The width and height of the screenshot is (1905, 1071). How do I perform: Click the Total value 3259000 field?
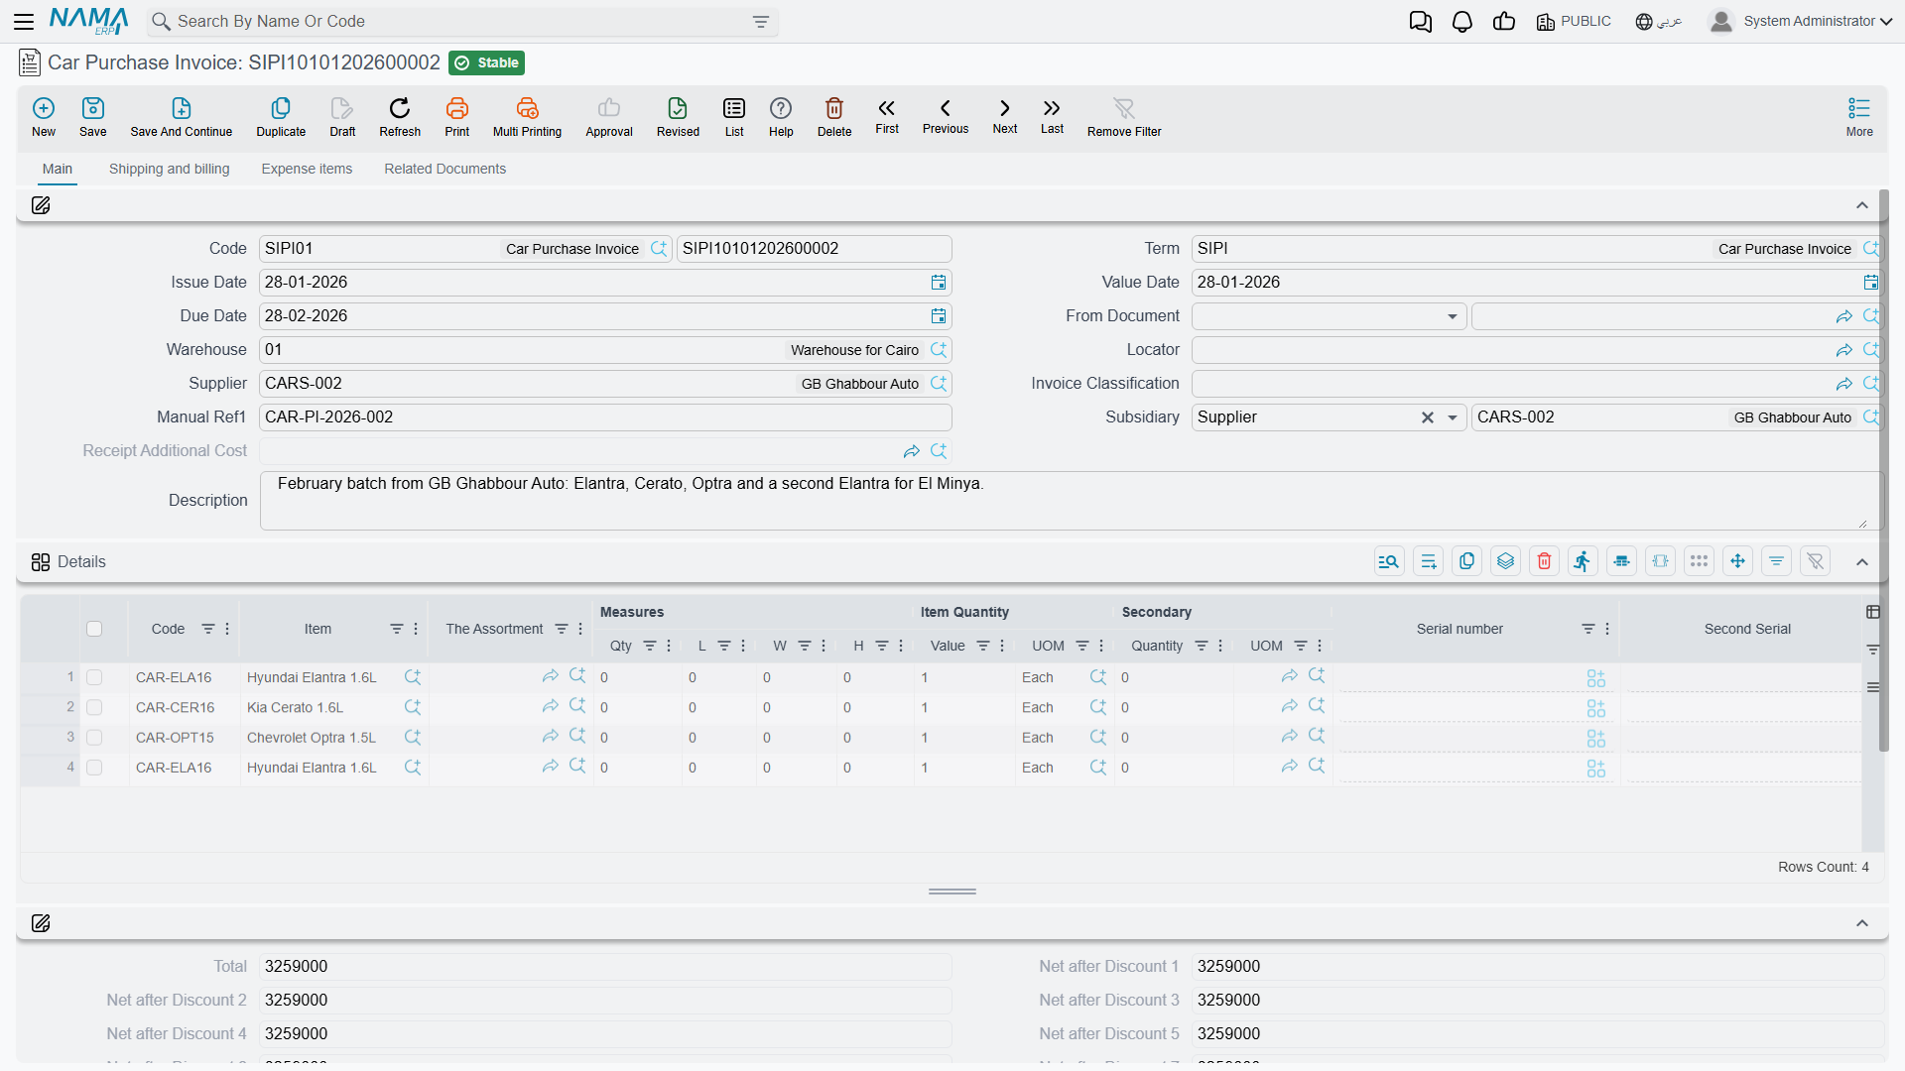[605, 967]
